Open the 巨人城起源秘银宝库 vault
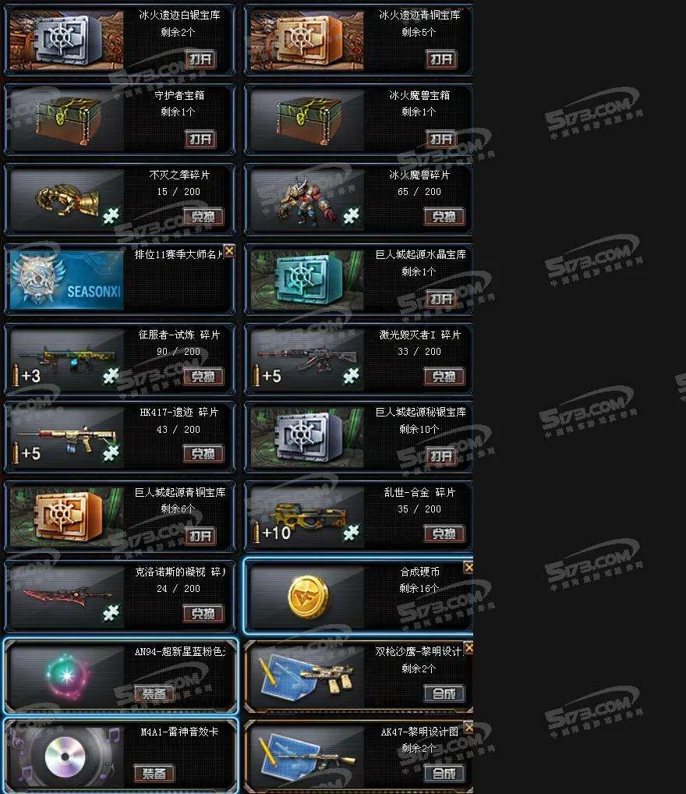Screen dimensions: 686x794 (441, 456)
